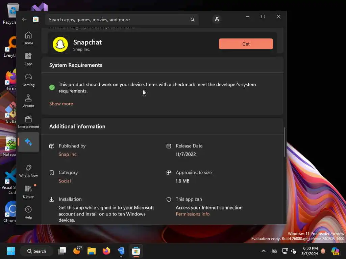Viewport: 346px width, 259px height.
Task: Click the Category bookmark icon
Action: (x=52, y=173)
